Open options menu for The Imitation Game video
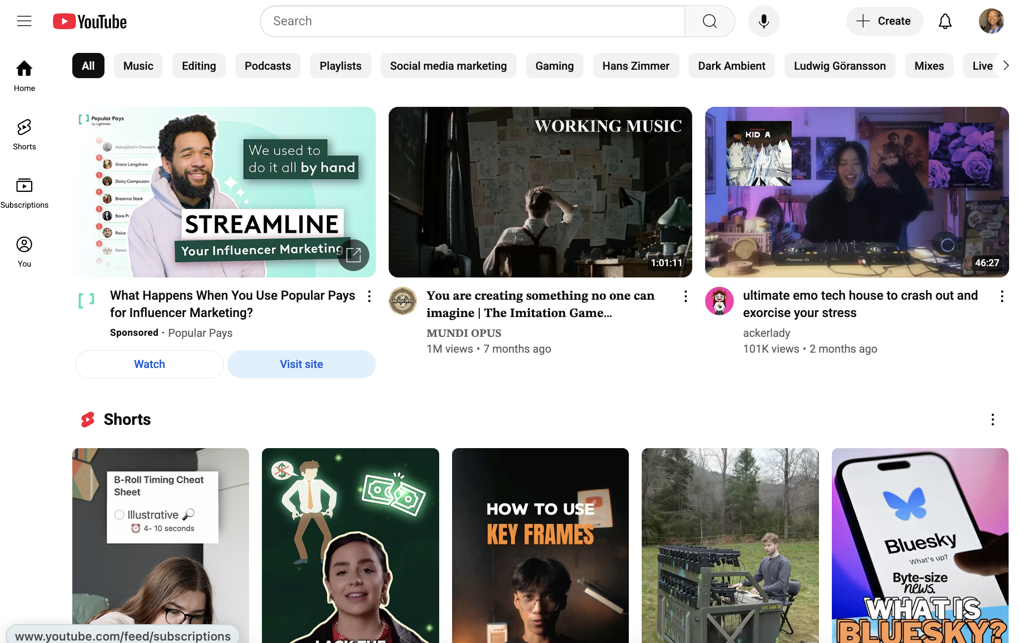Viewport: 1019px width, 643px height. click(685, 296)
